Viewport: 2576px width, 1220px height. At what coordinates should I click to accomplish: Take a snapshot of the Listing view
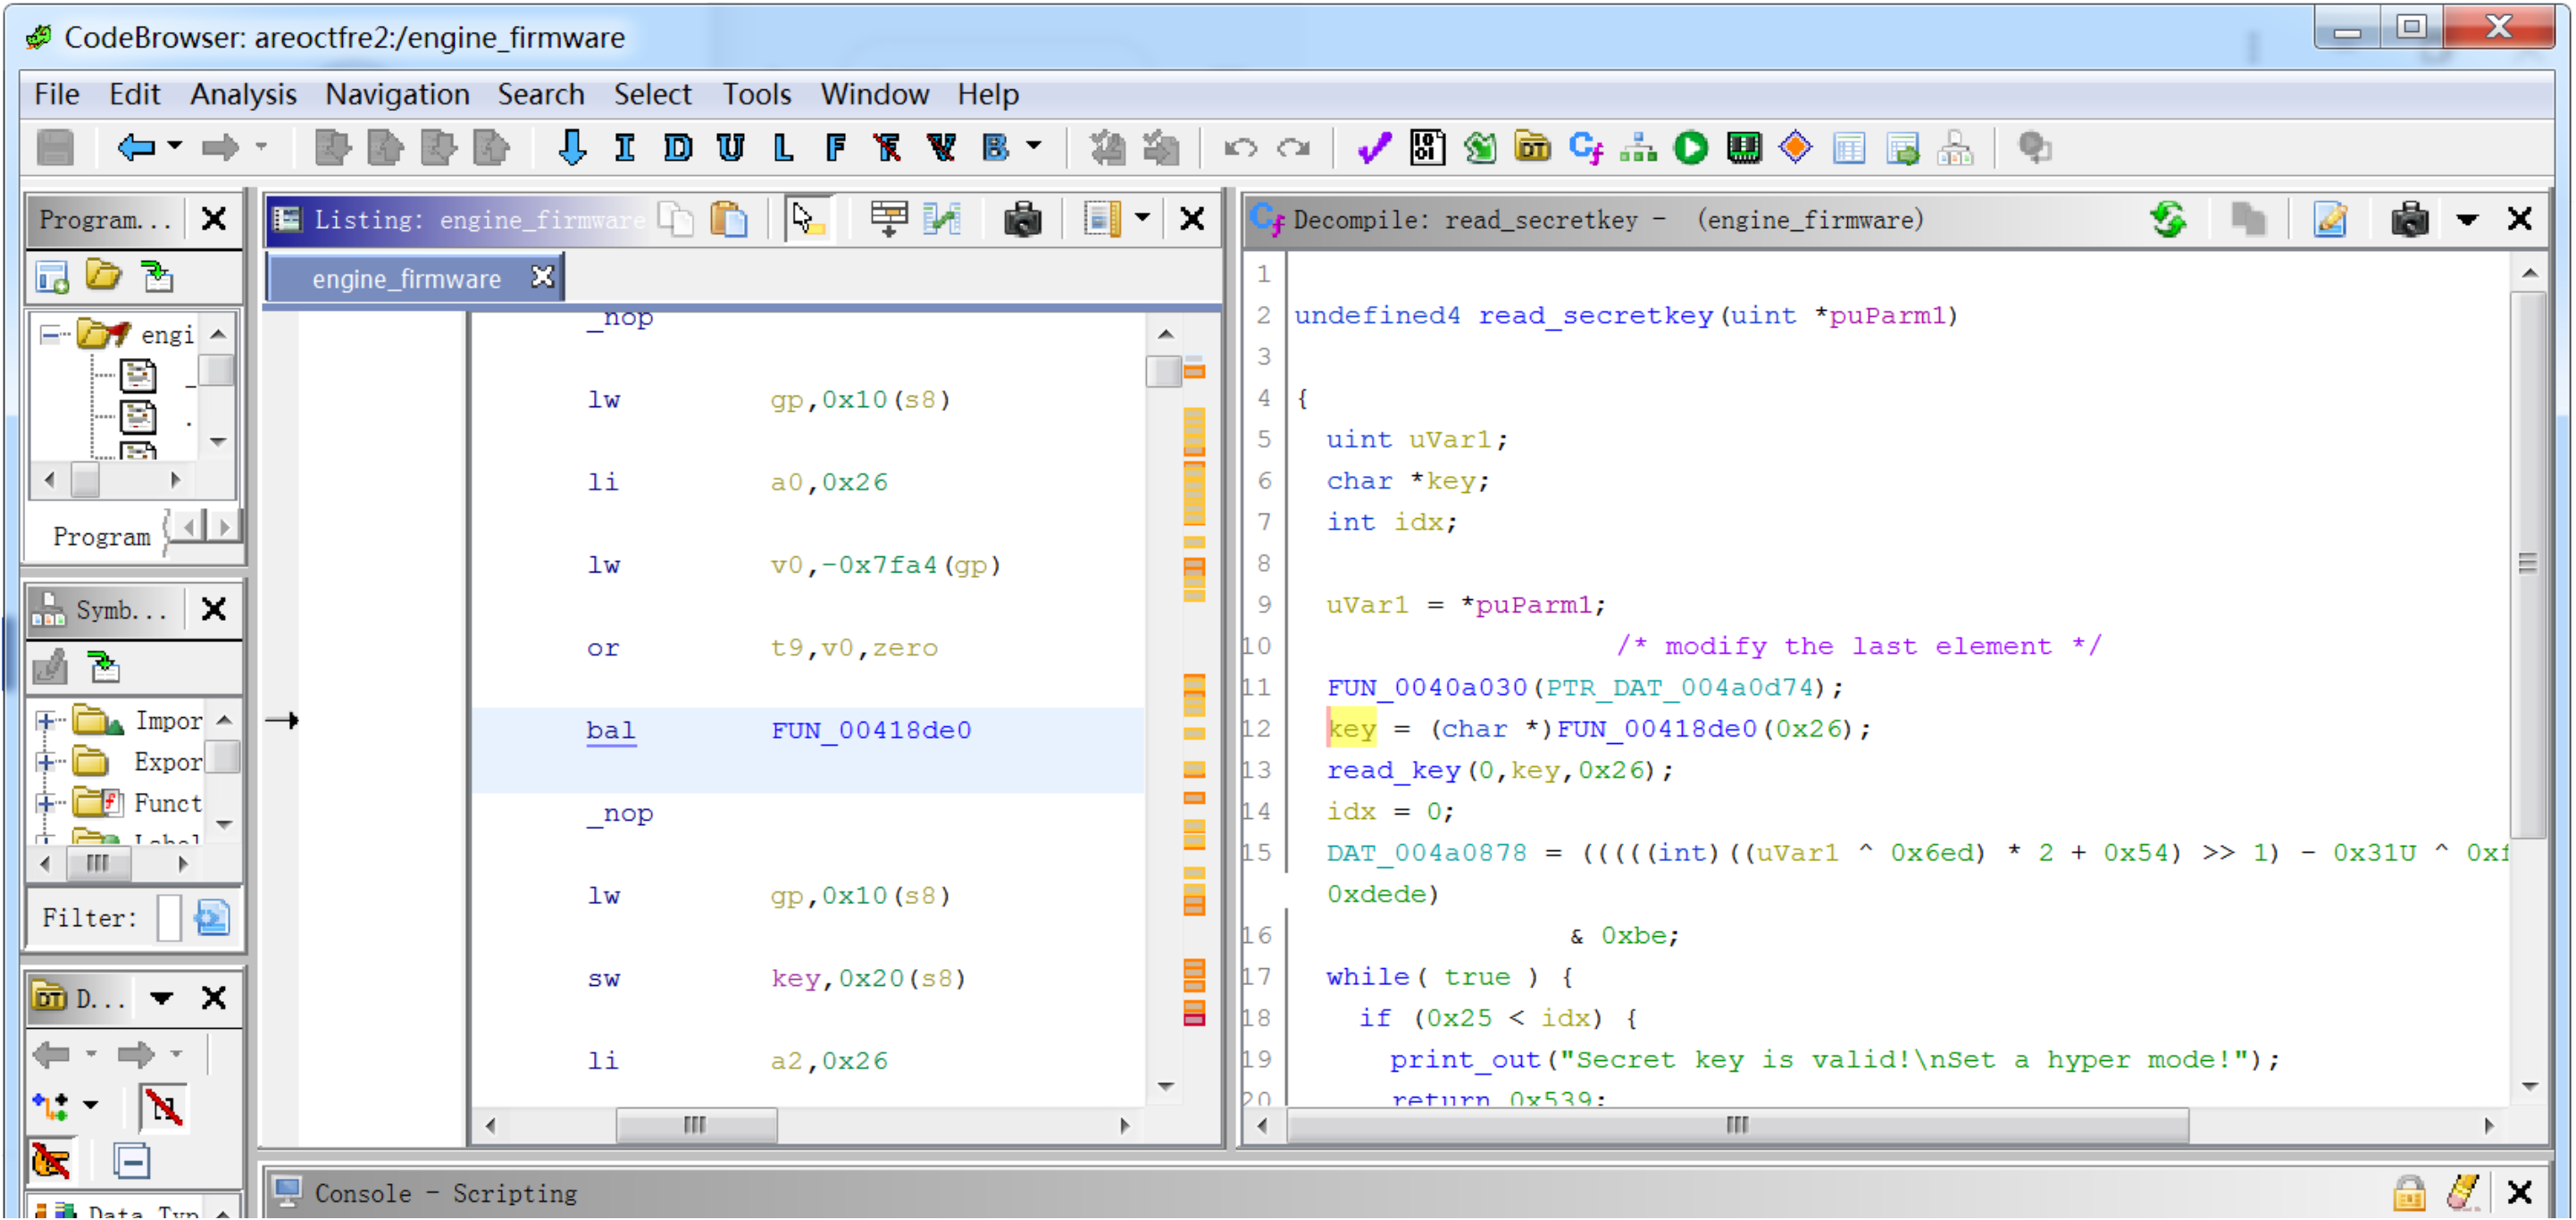(x=1022, y=219)
